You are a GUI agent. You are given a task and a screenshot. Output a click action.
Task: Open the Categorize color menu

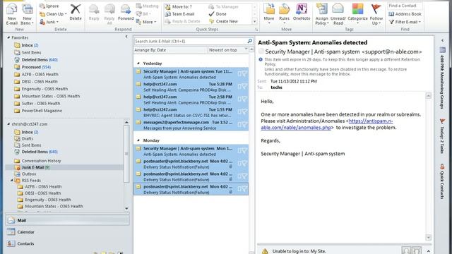357,14
